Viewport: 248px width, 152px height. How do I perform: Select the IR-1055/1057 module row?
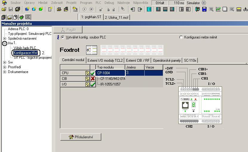tap(110, 84)
